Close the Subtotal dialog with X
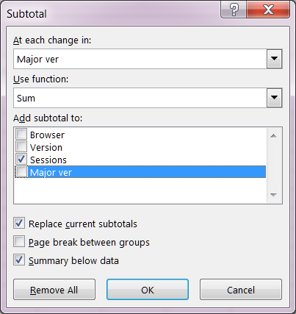 268,10
